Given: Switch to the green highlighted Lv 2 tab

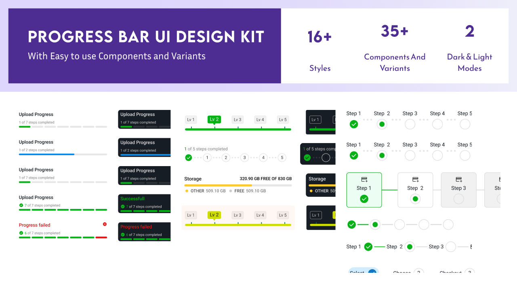Looking at the screenshot, I should click(x=214, y=119).
